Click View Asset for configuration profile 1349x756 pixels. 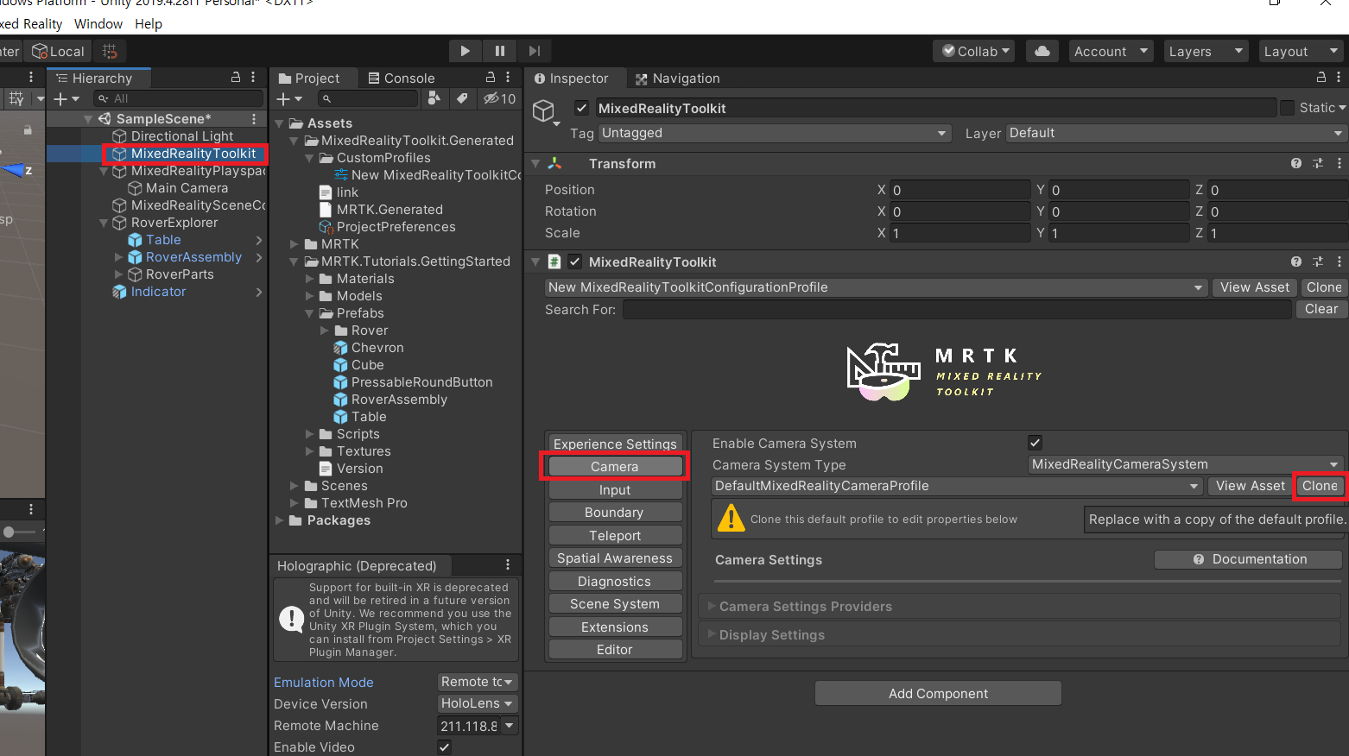(x=1254, y=287)
